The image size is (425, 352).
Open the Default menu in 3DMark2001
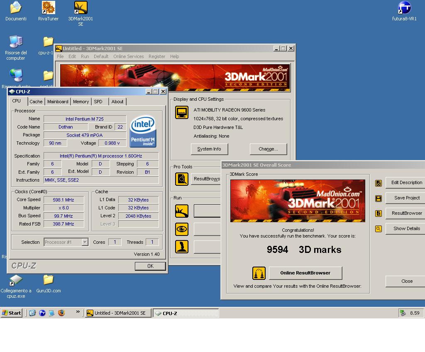(101, 56)
